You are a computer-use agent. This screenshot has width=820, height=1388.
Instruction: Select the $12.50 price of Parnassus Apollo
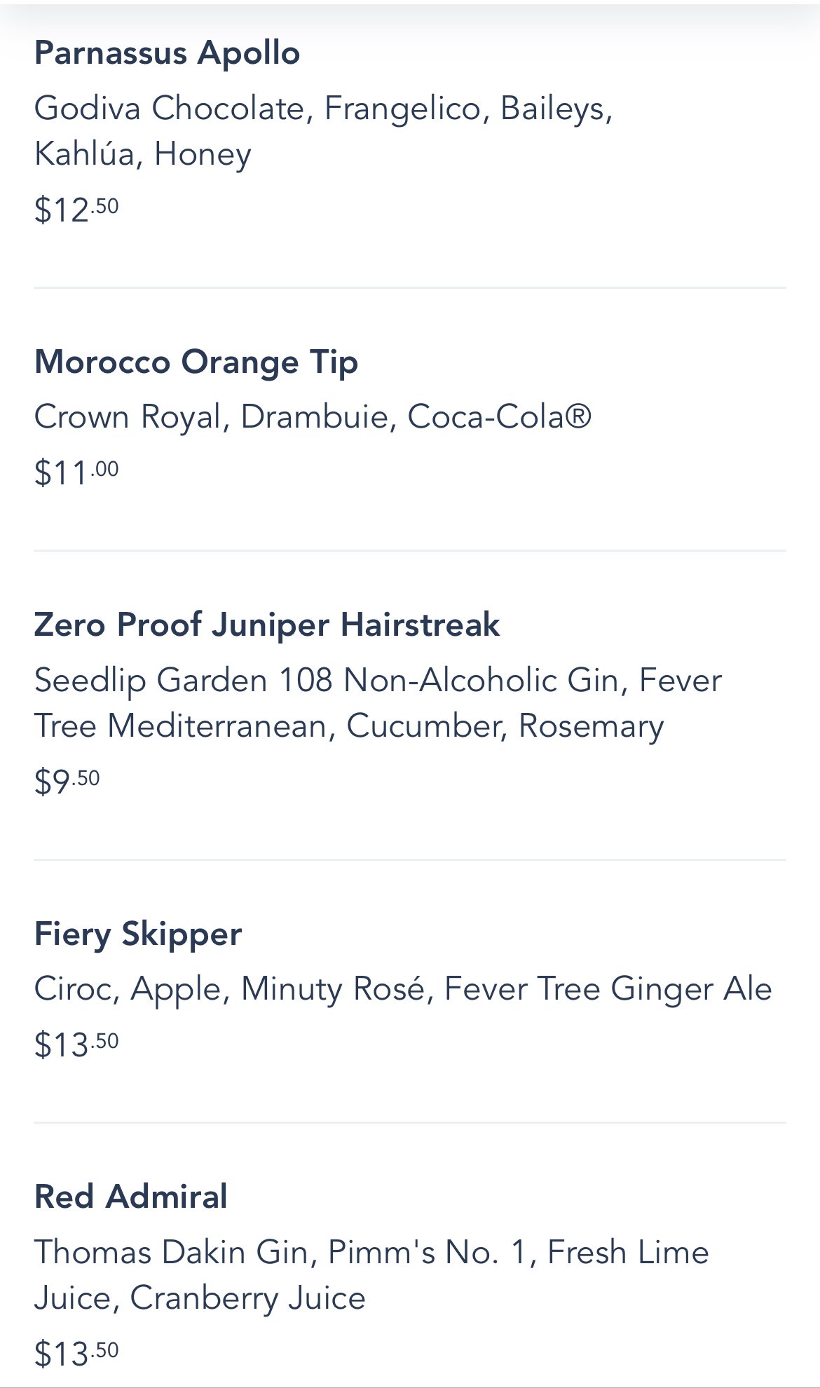click(x=76, y=210)
